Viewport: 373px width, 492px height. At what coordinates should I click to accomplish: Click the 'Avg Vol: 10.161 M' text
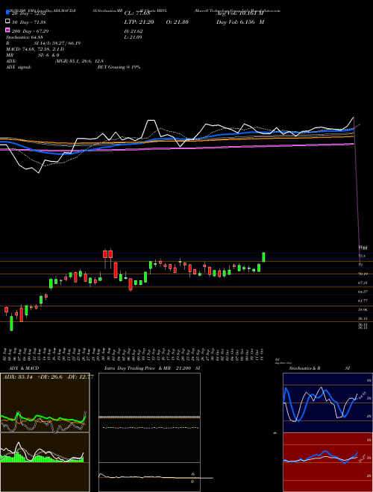click(x=240, y=13)
